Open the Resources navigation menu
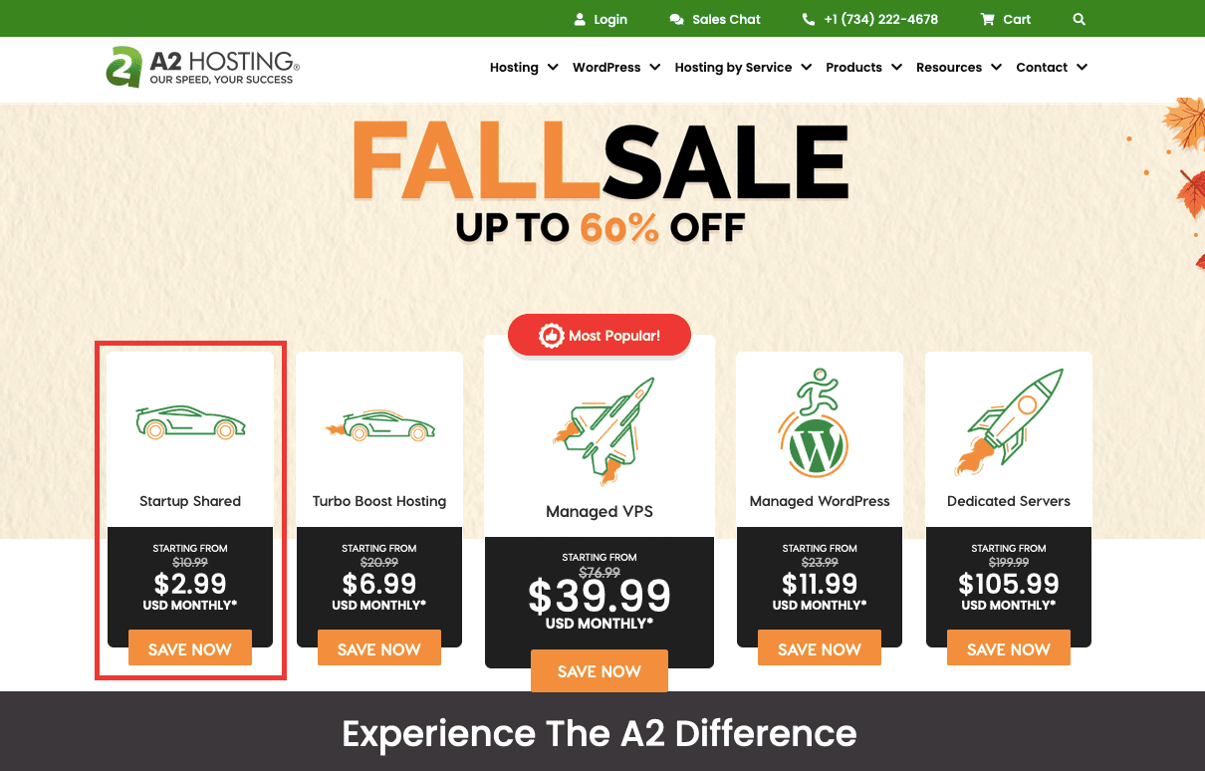This screenshot has width=1205, height=771. pos(958,67)
